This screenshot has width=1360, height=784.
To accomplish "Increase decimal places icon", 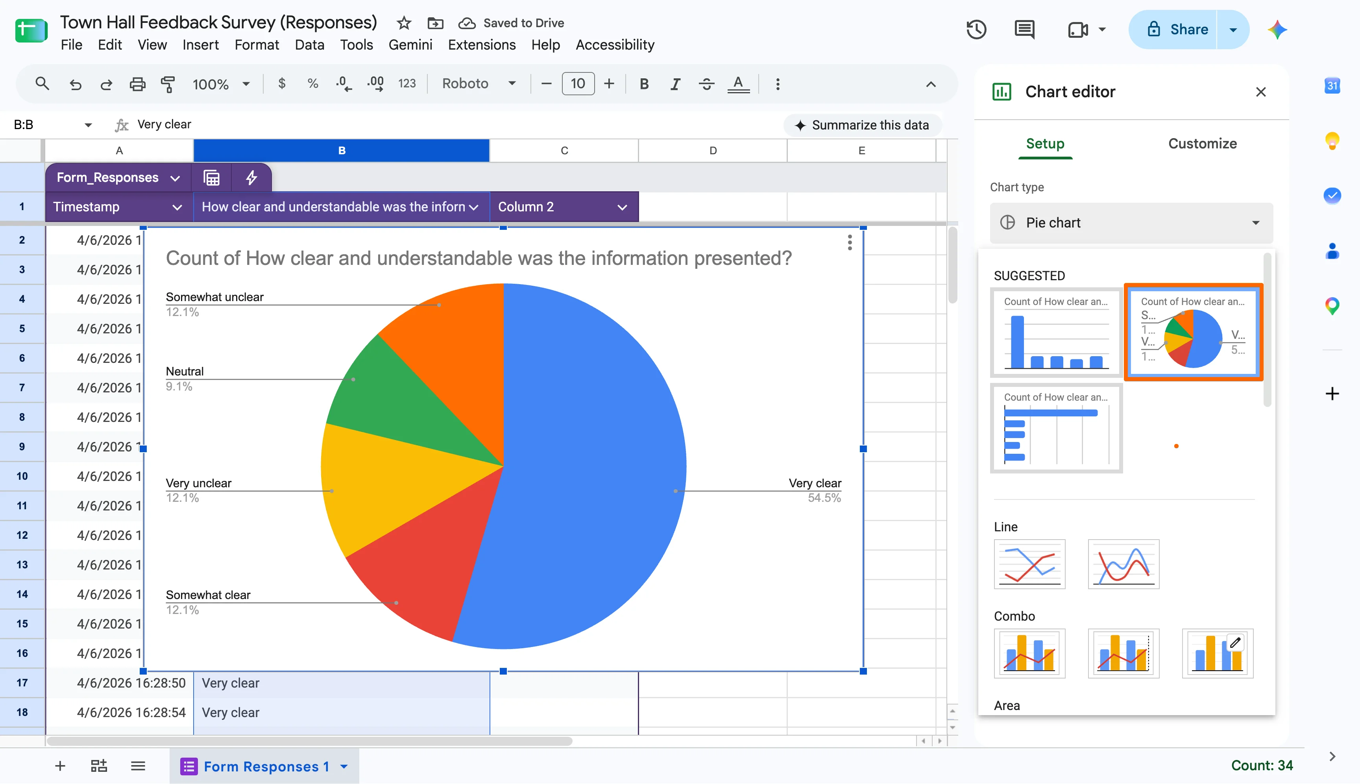I will click(375, 84).
